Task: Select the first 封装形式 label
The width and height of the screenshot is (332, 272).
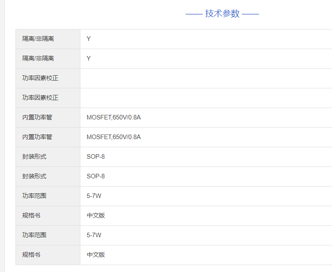Action: [34, 157]
